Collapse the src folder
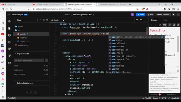181x102 pixels. 31,30
